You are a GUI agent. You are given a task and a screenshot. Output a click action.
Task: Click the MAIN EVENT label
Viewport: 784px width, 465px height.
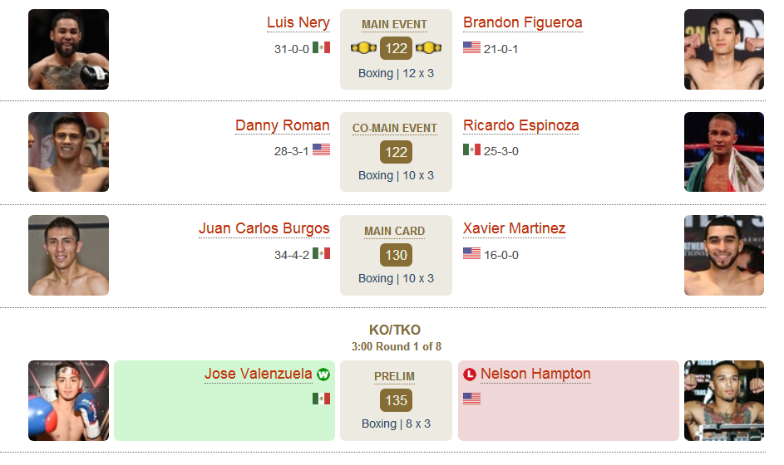click(395, 24)
